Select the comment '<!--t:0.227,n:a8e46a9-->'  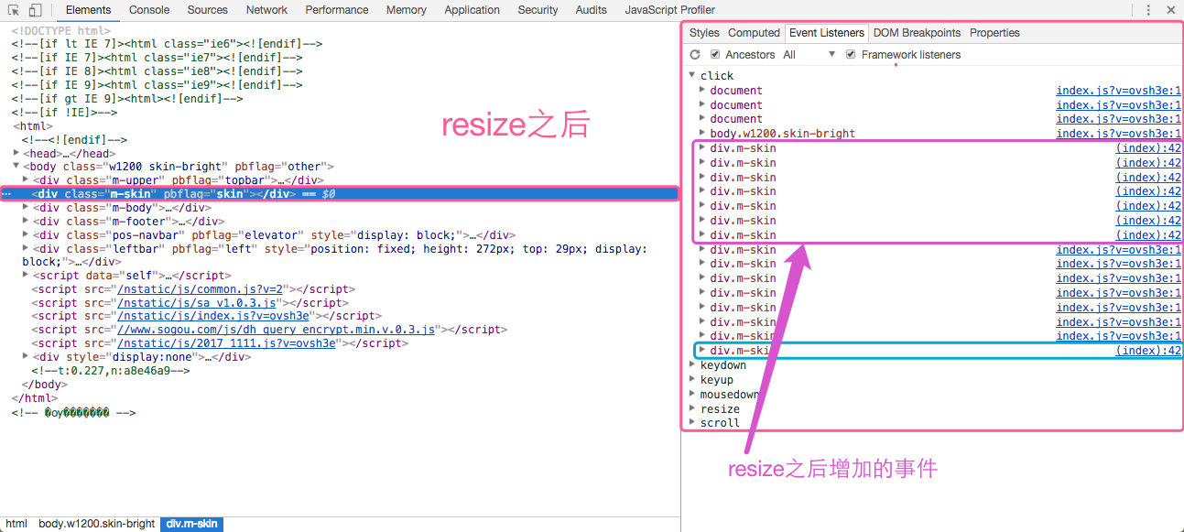click(x=111, y=371)
